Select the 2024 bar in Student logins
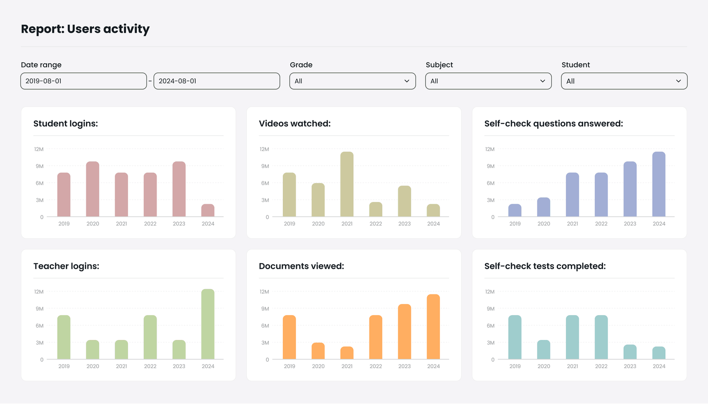Image resolution: width=708 pixels, height=404 pixels. [x=208, y=210]
